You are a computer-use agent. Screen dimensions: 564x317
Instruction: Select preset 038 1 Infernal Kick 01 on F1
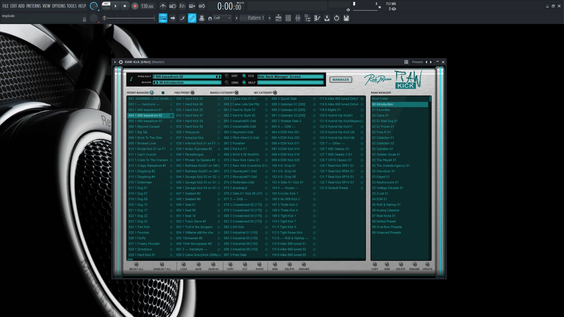click(196, 144)
